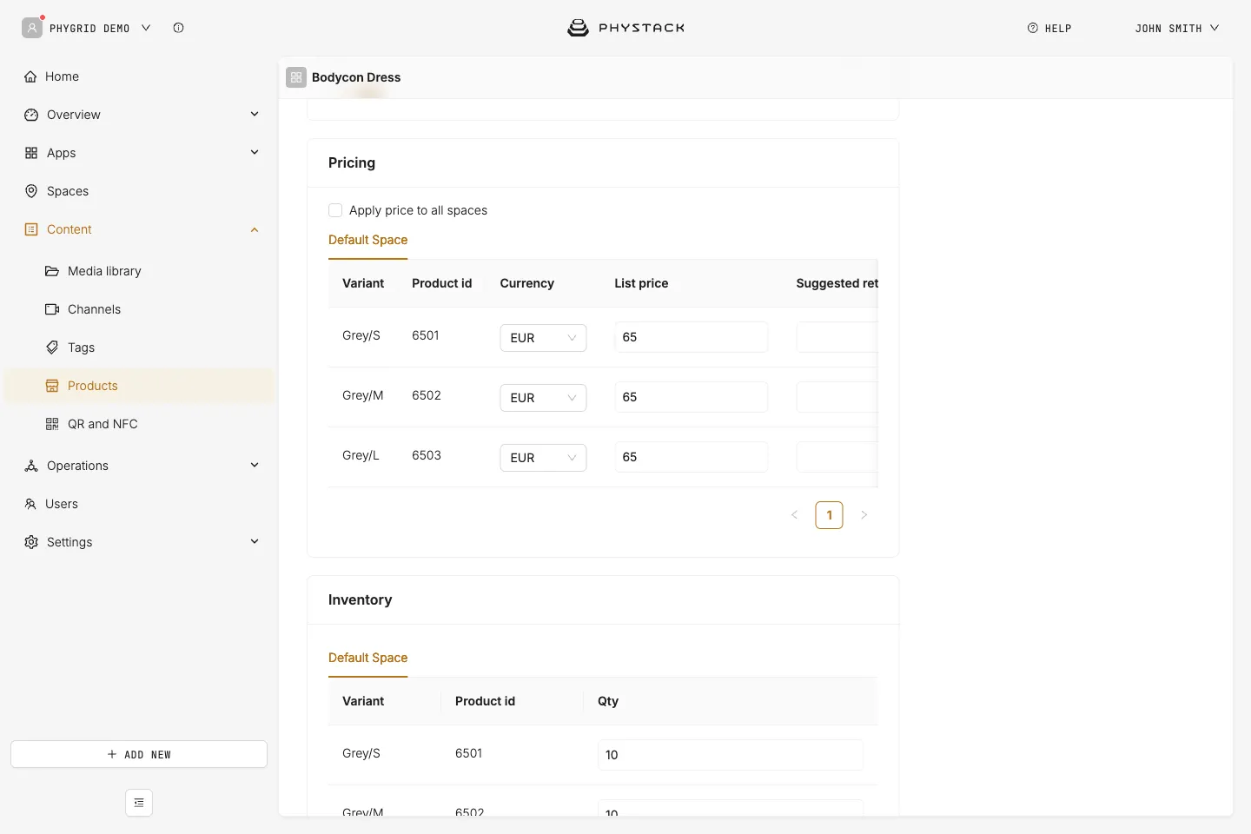This screenshot has width=1251, height=834.
Task: Collapse the sidebar with the menu-fold icon
Action: [x=139, y=803]
